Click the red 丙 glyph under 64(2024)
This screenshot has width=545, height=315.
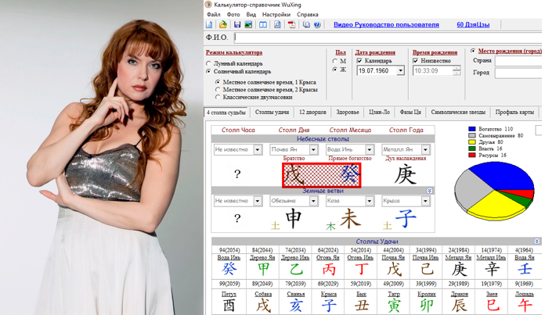(328, 269)
